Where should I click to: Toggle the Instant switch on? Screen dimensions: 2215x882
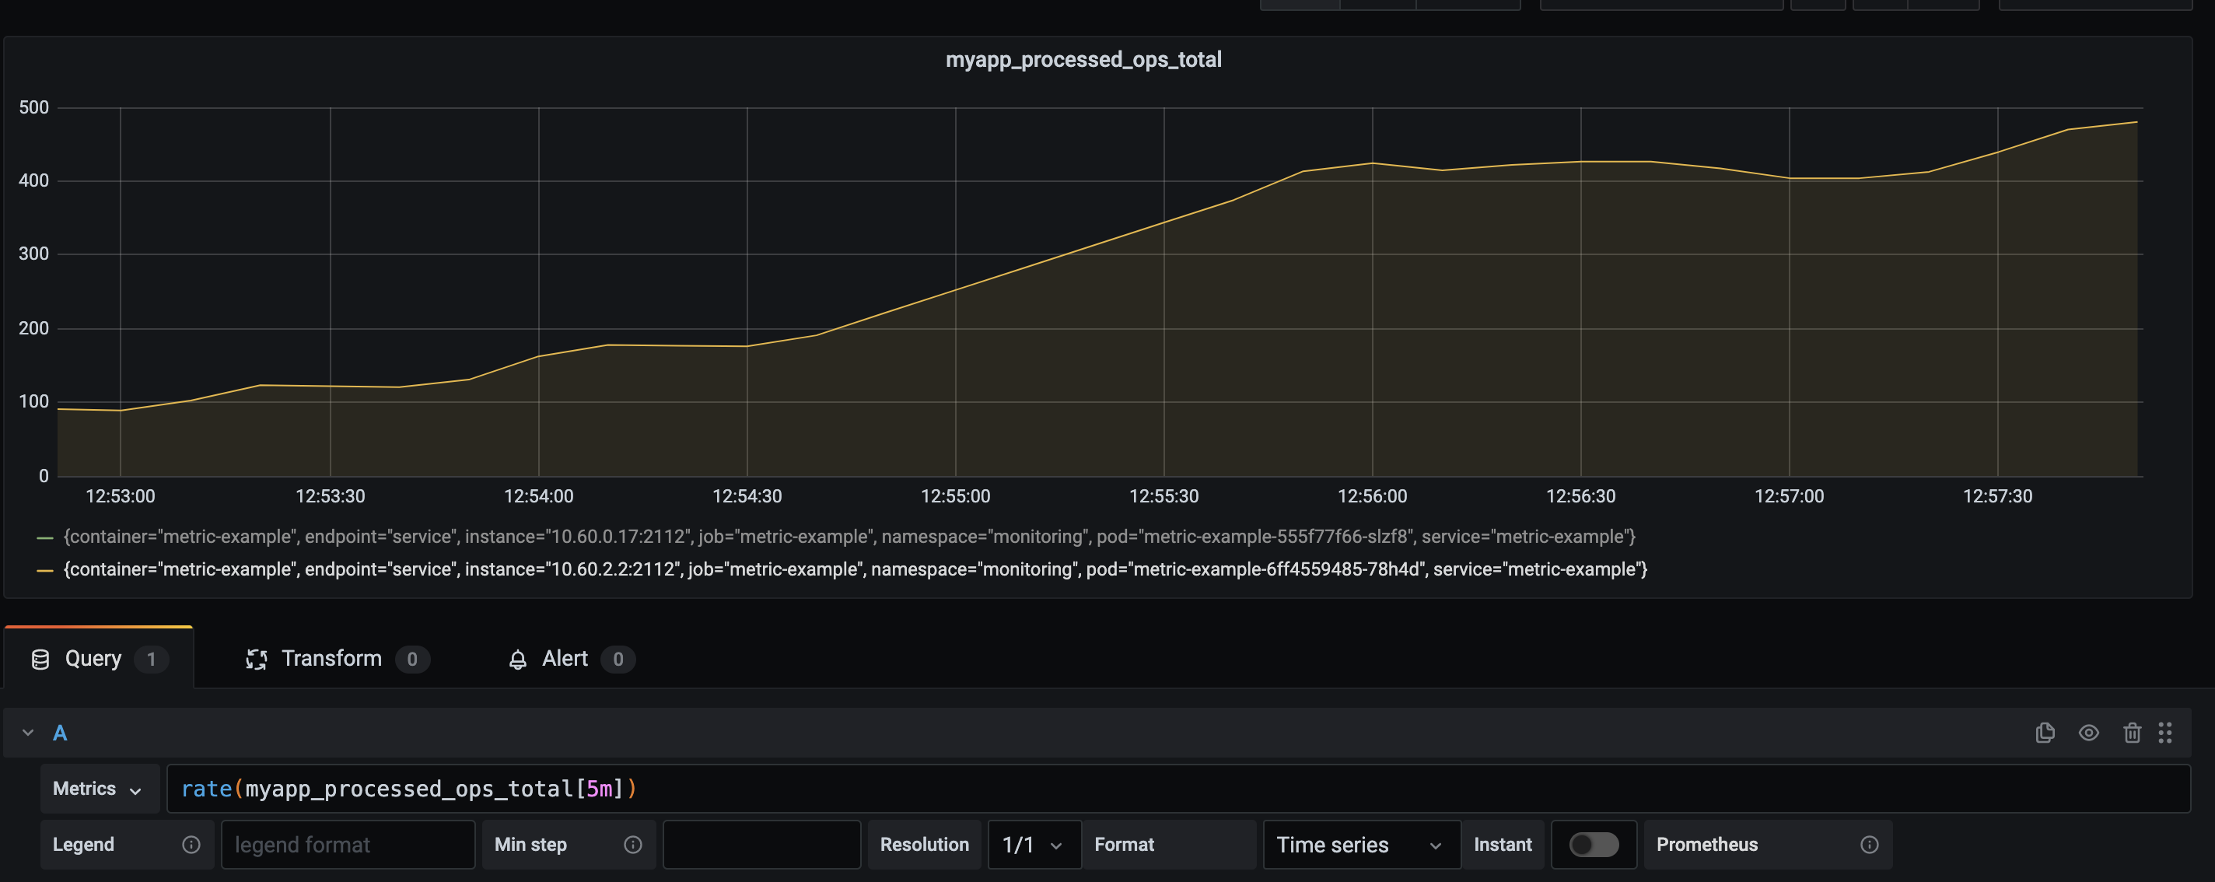pyautogui.click(x=1592, y=844)
